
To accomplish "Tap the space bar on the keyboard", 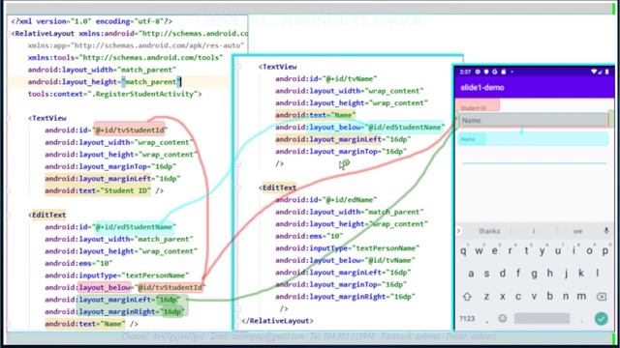I will [542, 318].
